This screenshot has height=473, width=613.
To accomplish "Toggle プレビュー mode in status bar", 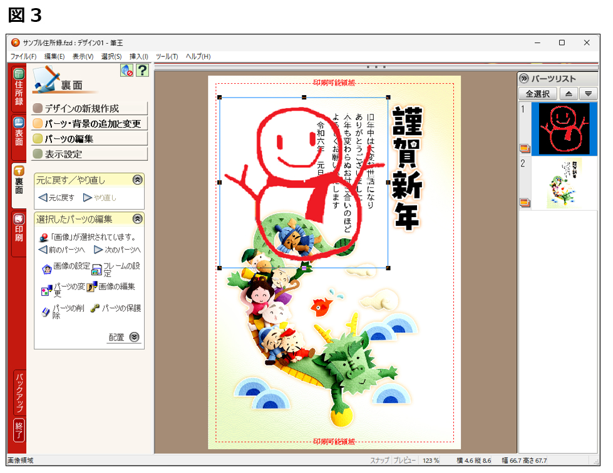I will tap(404, 460).
